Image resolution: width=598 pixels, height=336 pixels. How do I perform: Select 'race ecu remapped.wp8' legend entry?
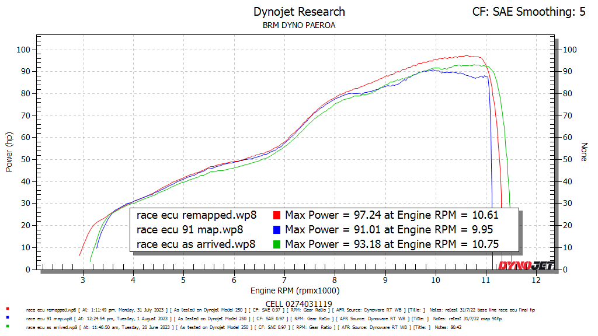pyautogui.click(x=196, y=215)
